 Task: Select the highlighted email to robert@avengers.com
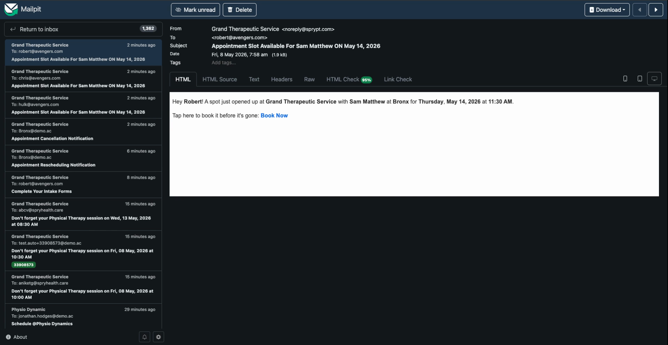[x=83, y=52]
